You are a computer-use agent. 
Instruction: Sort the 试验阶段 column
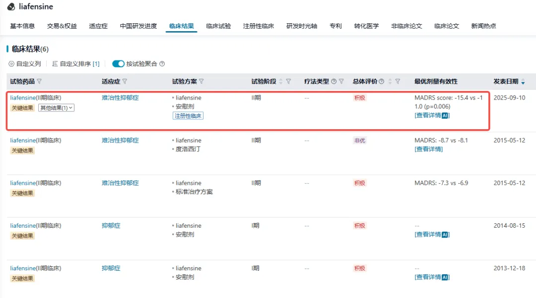click(281, 82)
